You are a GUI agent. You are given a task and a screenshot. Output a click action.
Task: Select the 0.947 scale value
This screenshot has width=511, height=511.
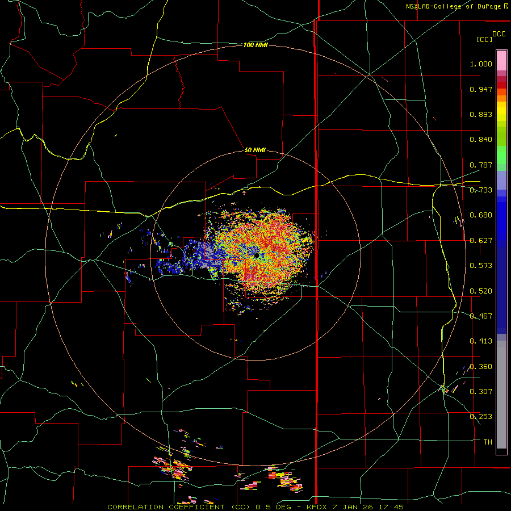point(481,89)
